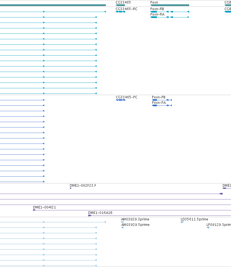Image resolution: width=231 pixels, height=267 pixels.
Task: Select the Poxn-PA coding glyph
Action: tap(162, 105)
